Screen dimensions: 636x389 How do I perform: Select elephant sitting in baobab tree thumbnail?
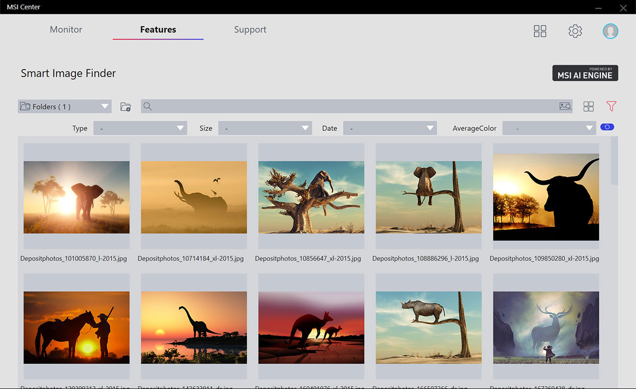click(x=311, y=197)
